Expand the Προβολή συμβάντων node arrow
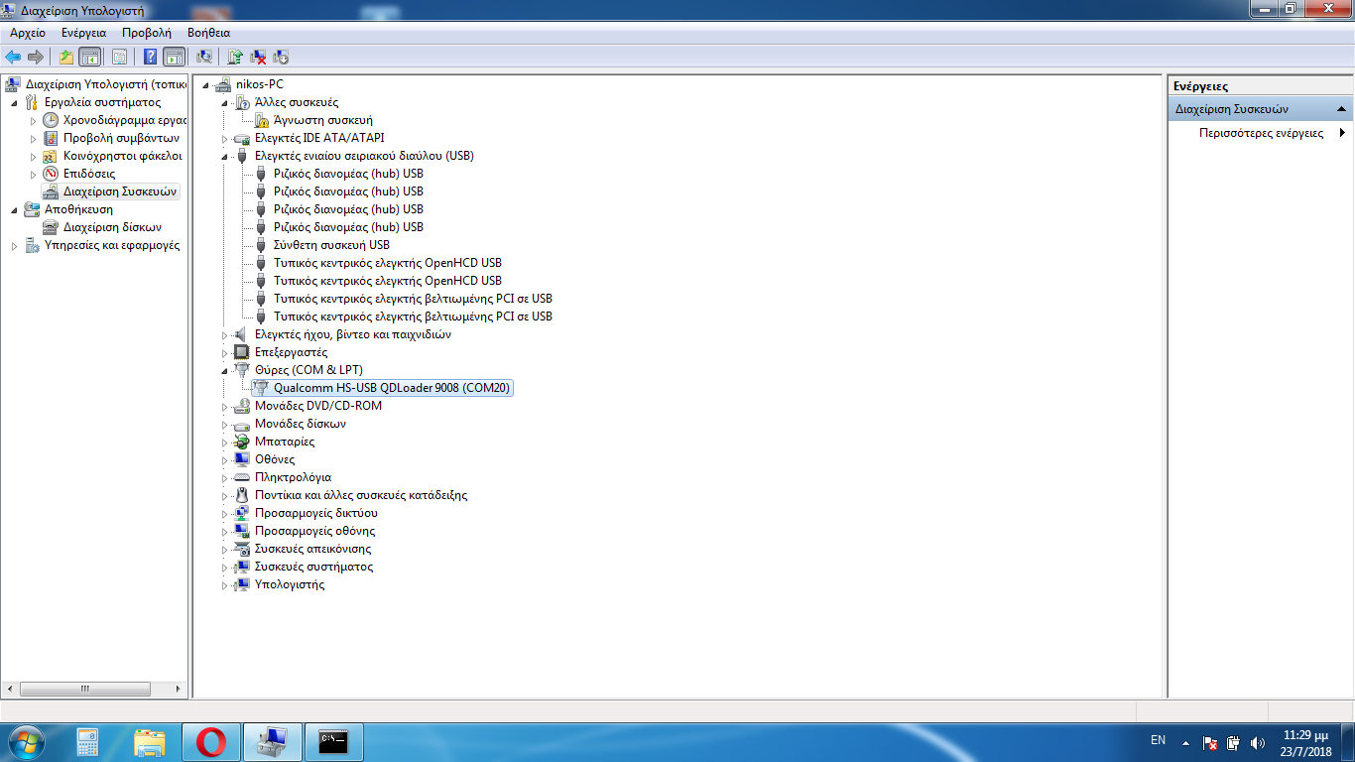Screen dimensions: 1355x762 (33, 138)
